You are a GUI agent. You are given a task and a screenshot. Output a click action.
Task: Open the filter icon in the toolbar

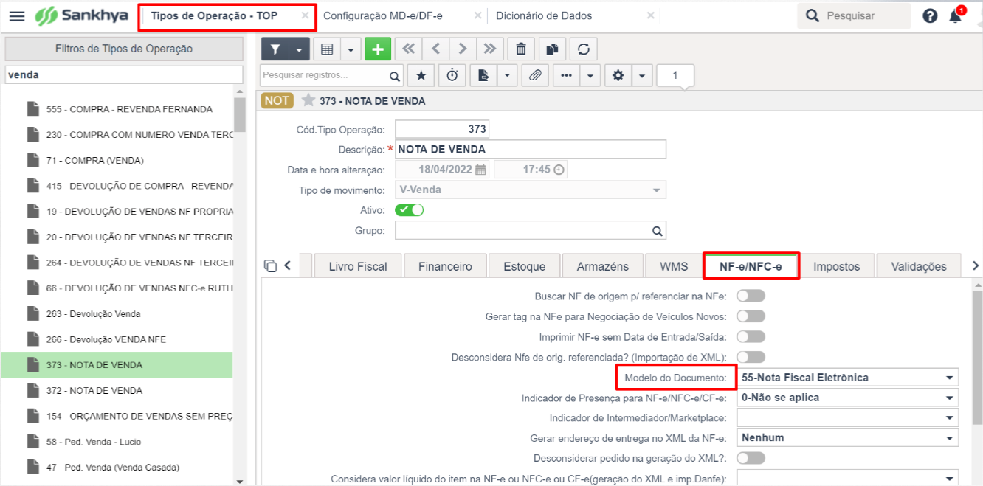[x=275, y=49]
